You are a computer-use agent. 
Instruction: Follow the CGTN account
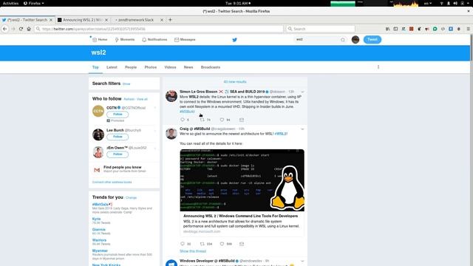[118, 115]
